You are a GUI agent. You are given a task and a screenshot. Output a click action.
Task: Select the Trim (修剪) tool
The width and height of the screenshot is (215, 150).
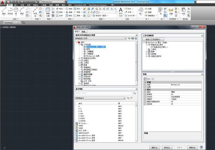(77, 12)
